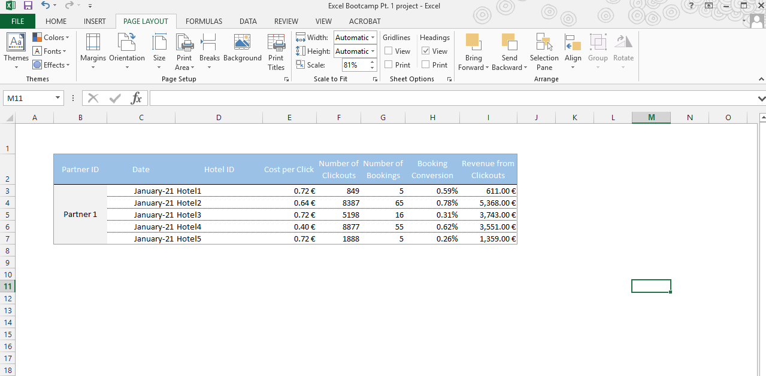Increase the Scale value with the up arrow

pos(373,62)
